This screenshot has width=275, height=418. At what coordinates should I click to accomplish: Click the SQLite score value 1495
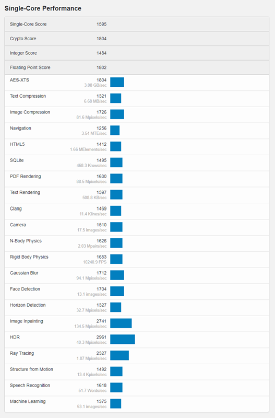(101, 160)
